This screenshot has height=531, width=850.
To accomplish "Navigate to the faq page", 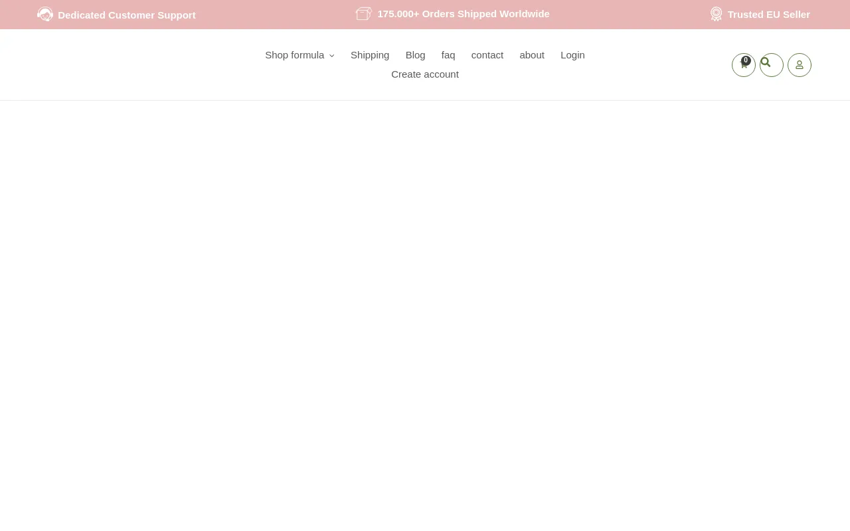I will (x=448, y=55).
